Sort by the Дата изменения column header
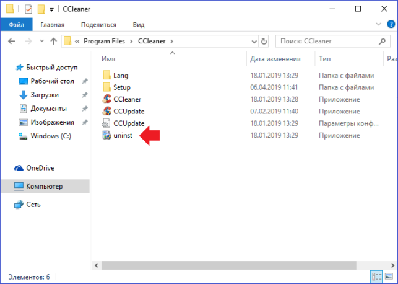The height and width of the screenshot is (284, 398). pos(275,59)
